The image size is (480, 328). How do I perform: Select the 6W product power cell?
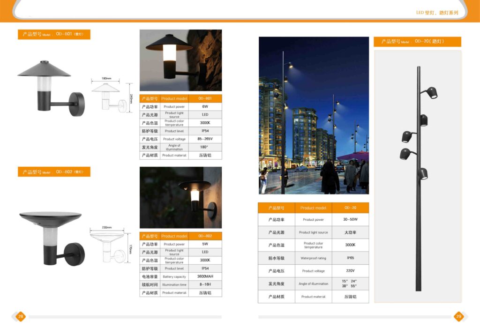click(x=205, y=107)
